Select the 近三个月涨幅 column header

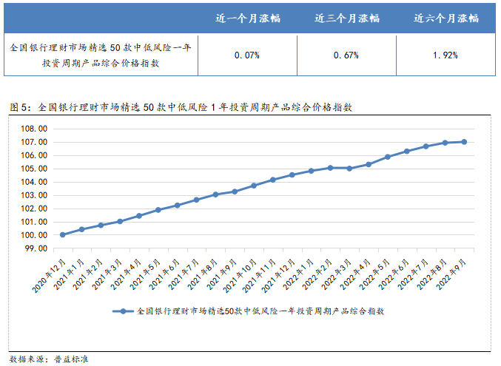tap(346, 18)
